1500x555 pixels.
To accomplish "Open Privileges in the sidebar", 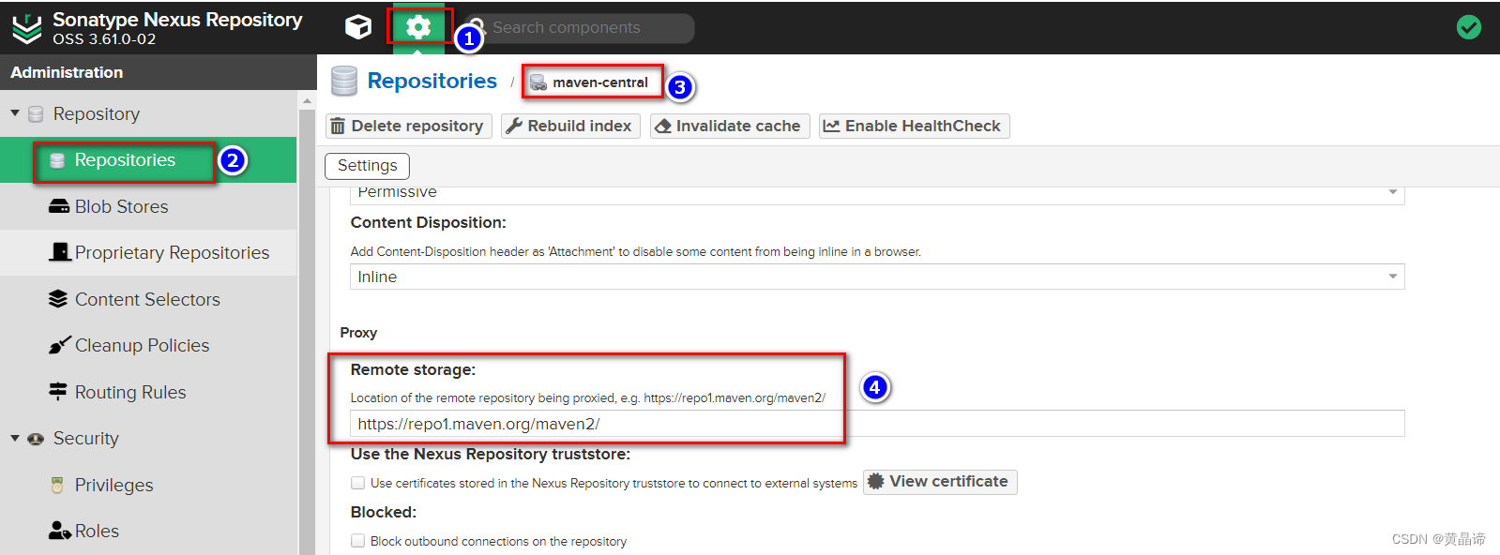I will [148, 485].
